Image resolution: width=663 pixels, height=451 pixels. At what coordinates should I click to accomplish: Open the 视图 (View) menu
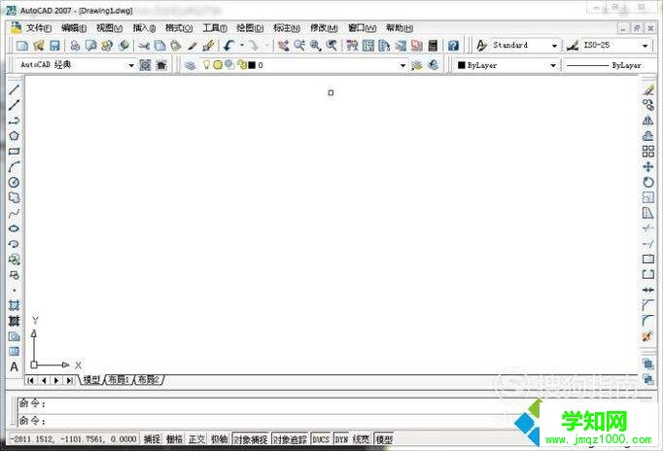click(109, 28)
